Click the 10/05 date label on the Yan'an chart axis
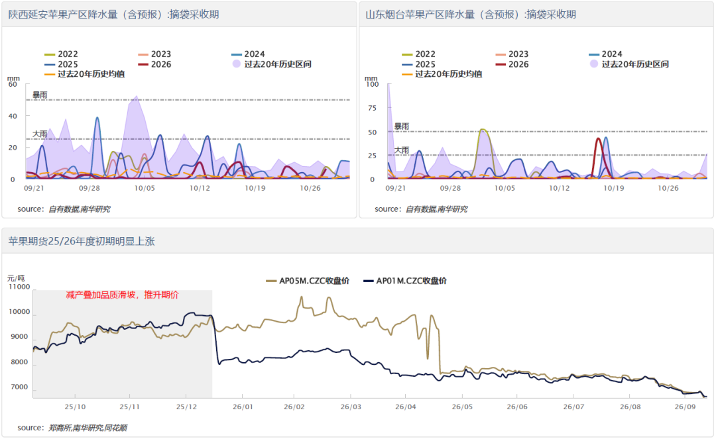The width and height of the screenshot is (716, 439). pos(145,188)
